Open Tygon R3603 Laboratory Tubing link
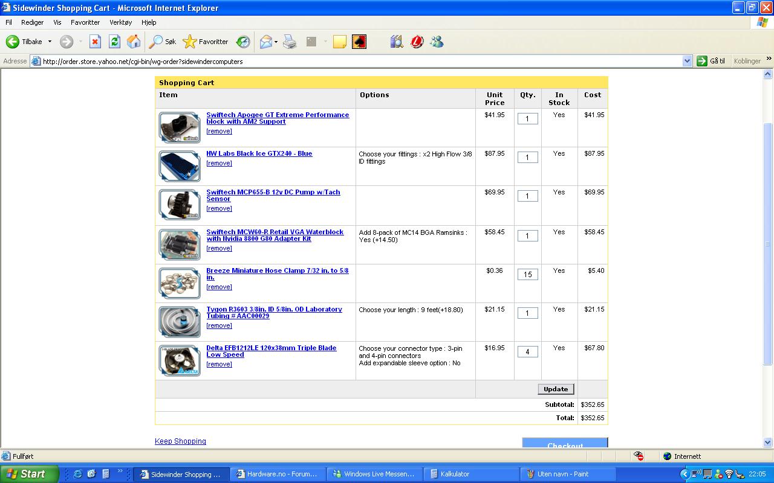 [274, 312]
